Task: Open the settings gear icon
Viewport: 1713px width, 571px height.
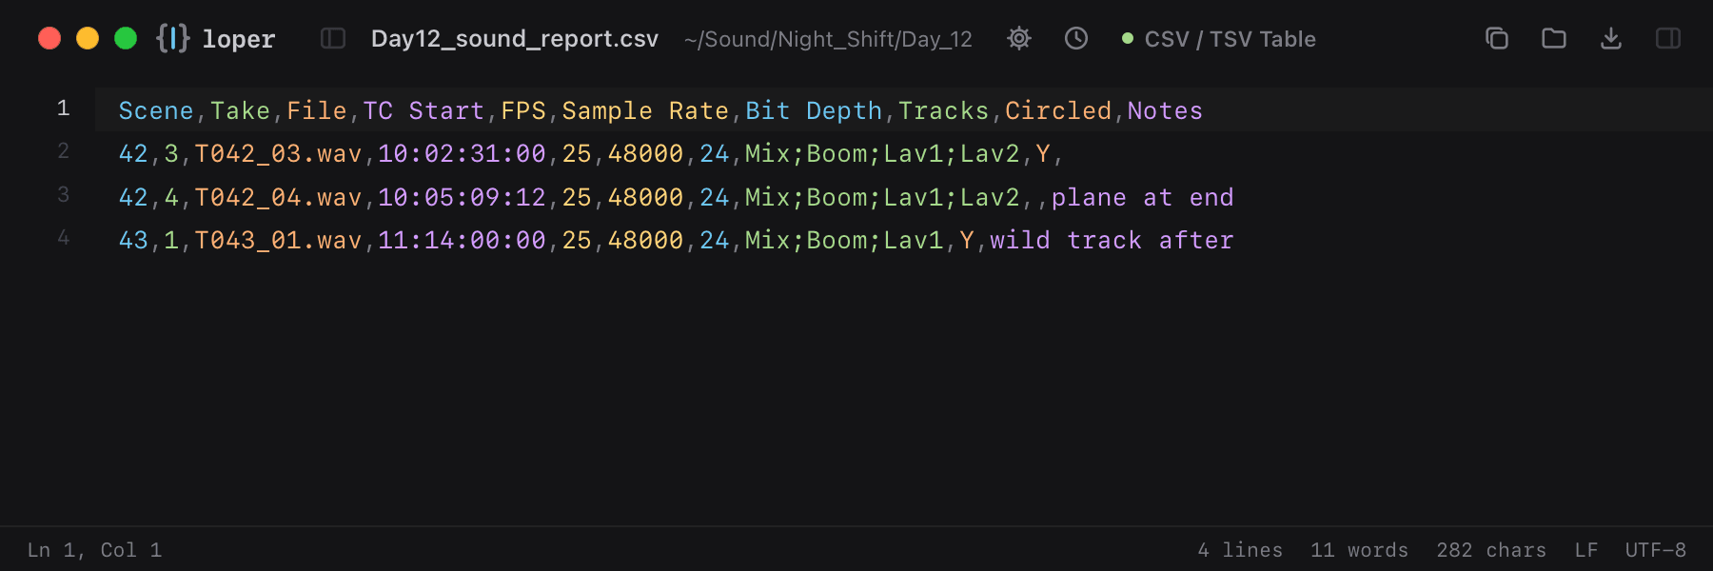Action: (1019, 38)
